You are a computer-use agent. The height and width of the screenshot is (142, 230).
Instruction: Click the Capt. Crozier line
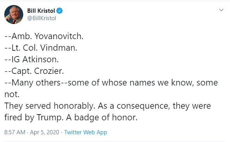pos(34,71)
